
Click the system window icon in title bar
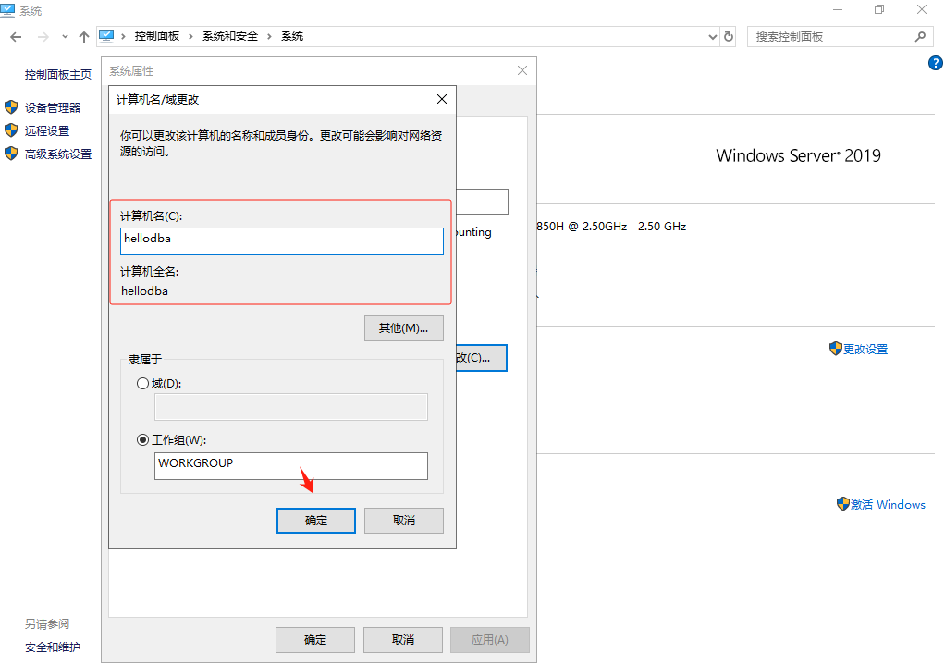tap(7, 10)
